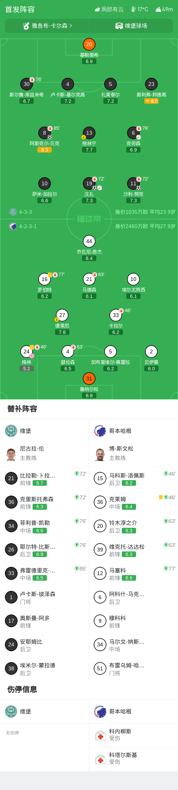Image resolution: width=178 pixels, height=790 pixels.
Task: Tap the stadium icon next to 维堡球场
Action: (x=119, y=26)
